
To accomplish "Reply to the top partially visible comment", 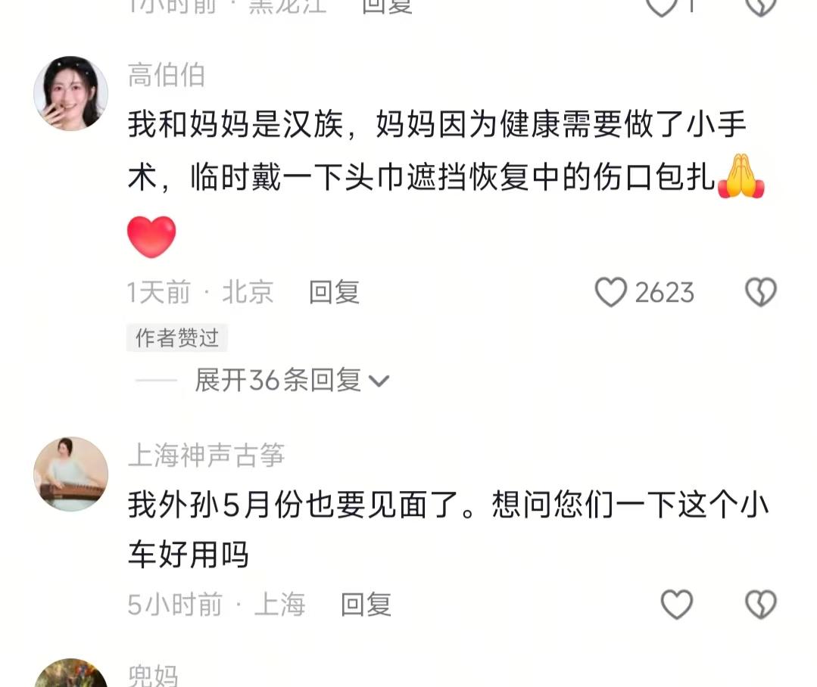I will tap(387, 6).
